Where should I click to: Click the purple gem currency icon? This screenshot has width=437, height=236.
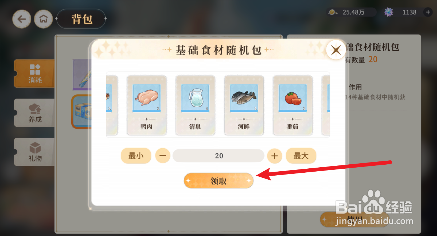[389, 12]
